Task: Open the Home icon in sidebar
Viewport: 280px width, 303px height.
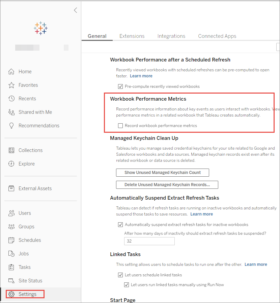Action: point(11,72)
